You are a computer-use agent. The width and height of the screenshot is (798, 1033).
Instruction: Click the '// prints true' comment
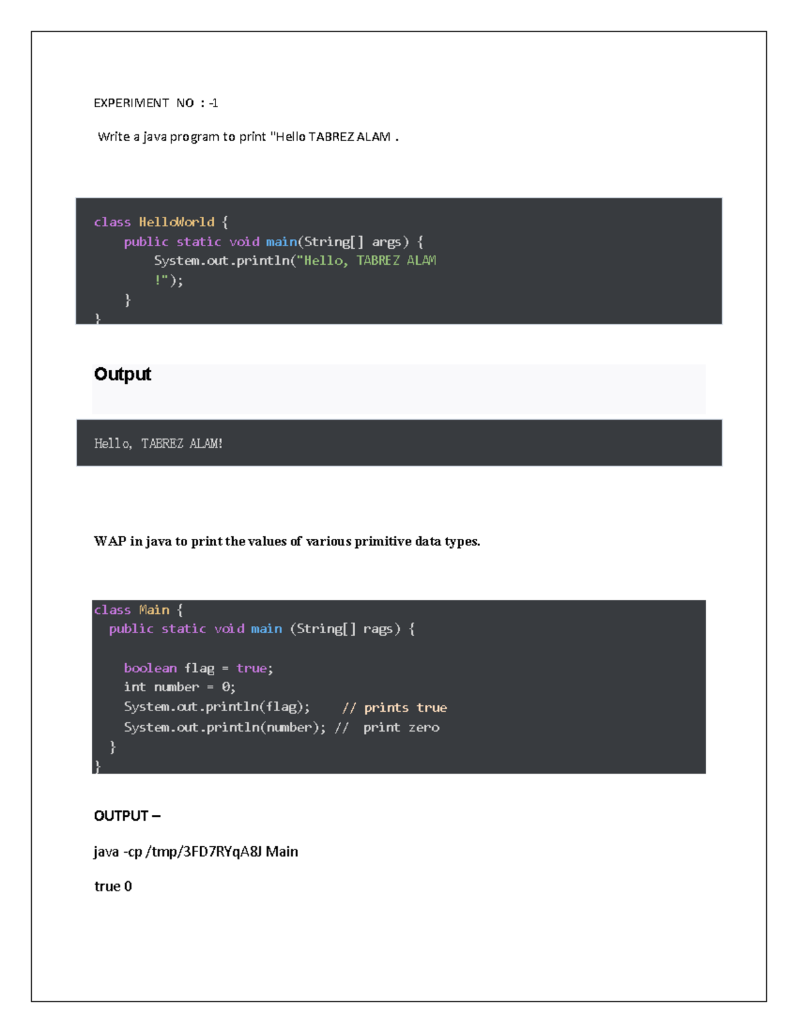click(394, 708)
